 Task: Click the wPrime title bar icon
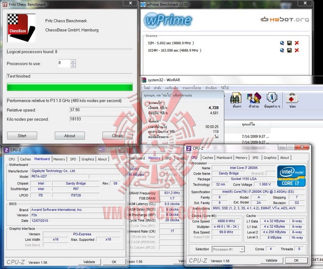coord(143,4)
